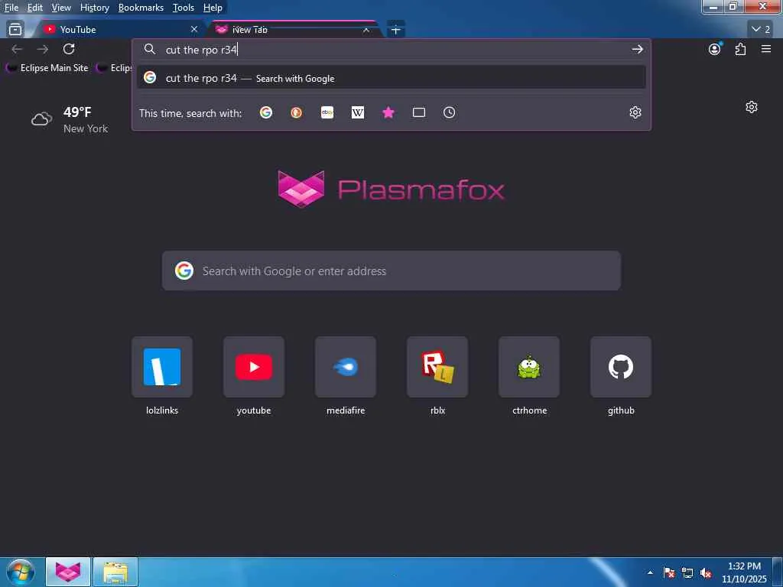Show hidden tray icons arrow
This screenshot has height=587, width=783.
point(650,572)
